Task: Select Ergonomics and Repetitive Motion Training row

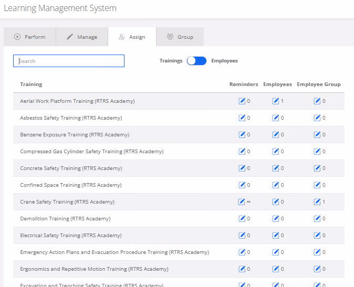Action: (x=179, y=269)
